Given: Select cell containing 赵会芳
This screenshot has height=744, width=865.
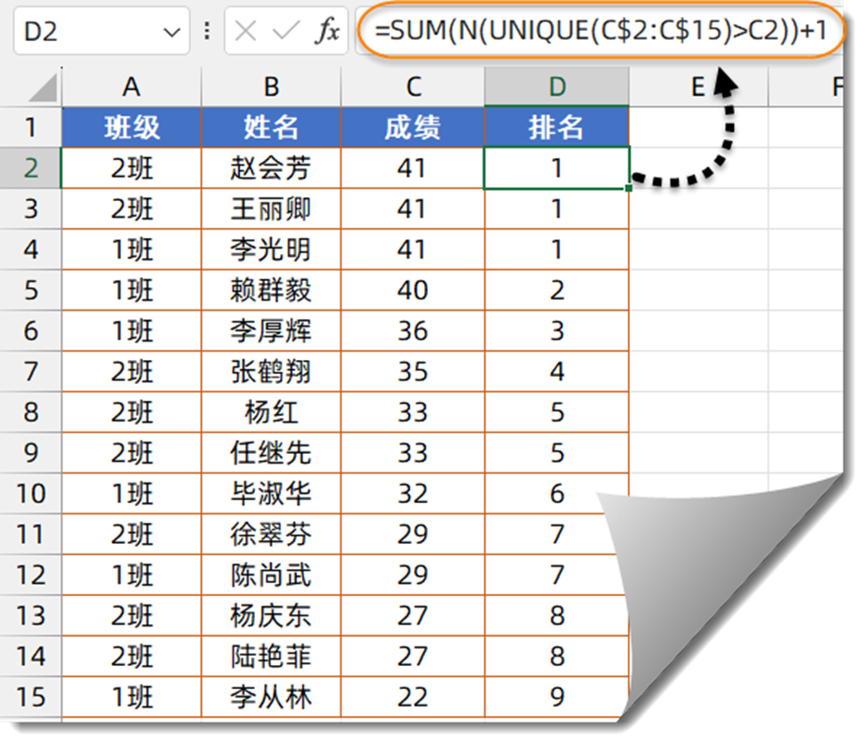Looking at the screenshot, I should (x=271, y=167).
